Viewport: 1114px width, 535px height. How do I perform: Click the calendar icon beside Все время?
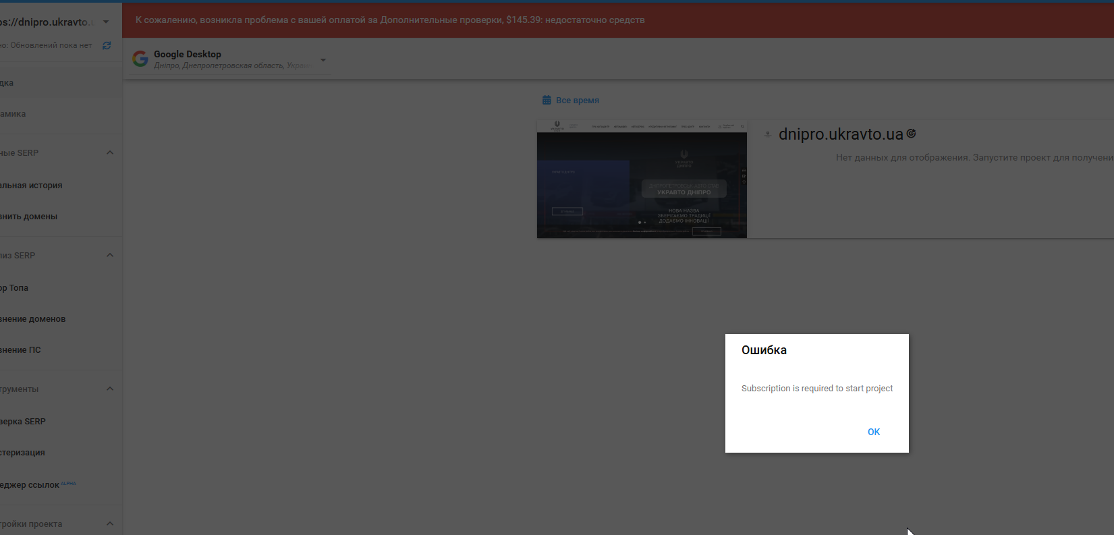[547, 101]
